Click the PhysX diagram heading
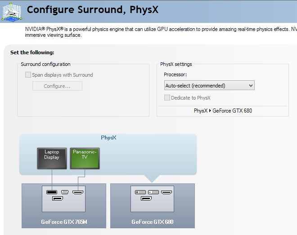Image resolution: width=297 pixels, height=235 pixels. pyautogui.click(x=108, y=138)
